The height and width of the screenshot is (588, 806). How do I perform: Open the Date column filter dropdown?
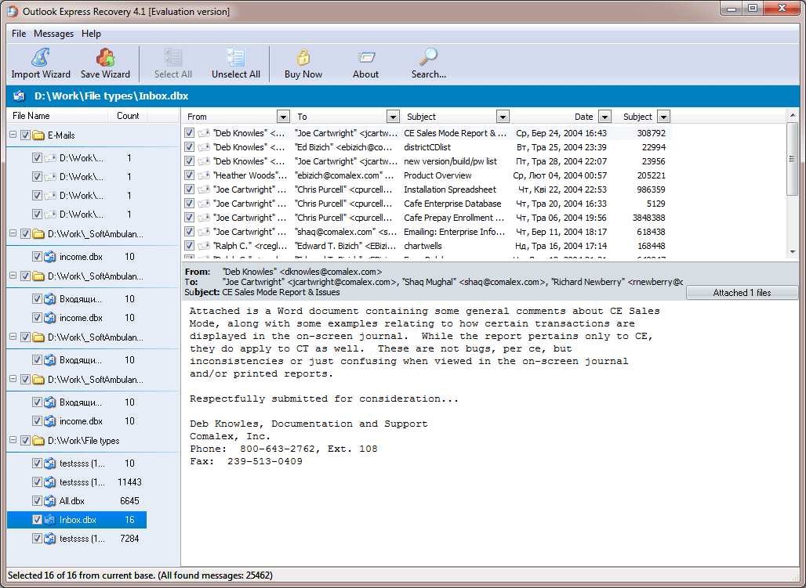click(605, 117)
